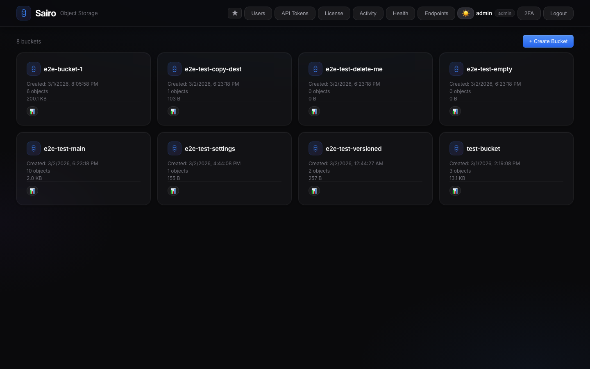Toggle the star icon in the navbar
Screen dimensions: 590x369
click(x=235, y=13)
